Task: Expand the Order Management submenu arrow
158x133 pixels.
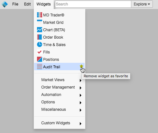Action: click(x=80, y=88)
